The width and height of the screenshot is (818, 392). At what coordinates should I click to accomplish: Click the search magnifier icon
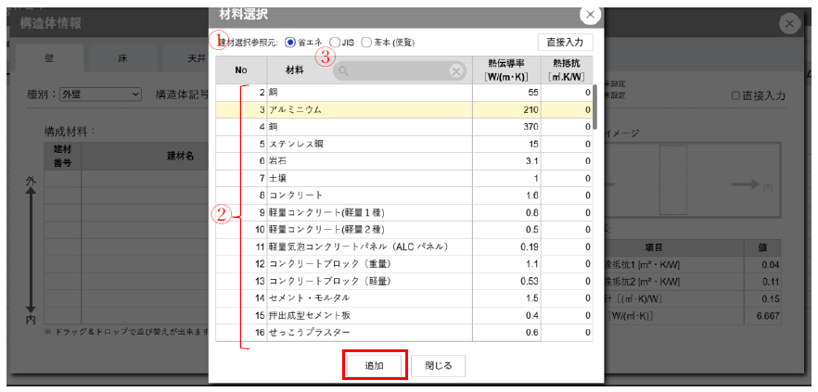[x=344, y=70]
